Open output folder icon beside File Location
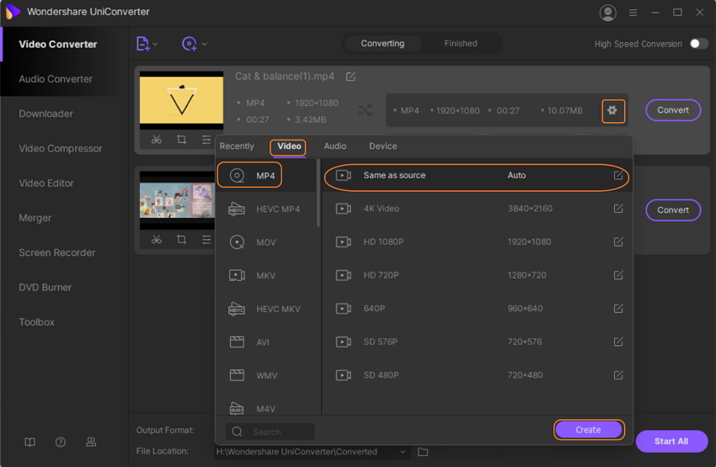716x467 pixels. pyautogui.click(x=423, y=452)
